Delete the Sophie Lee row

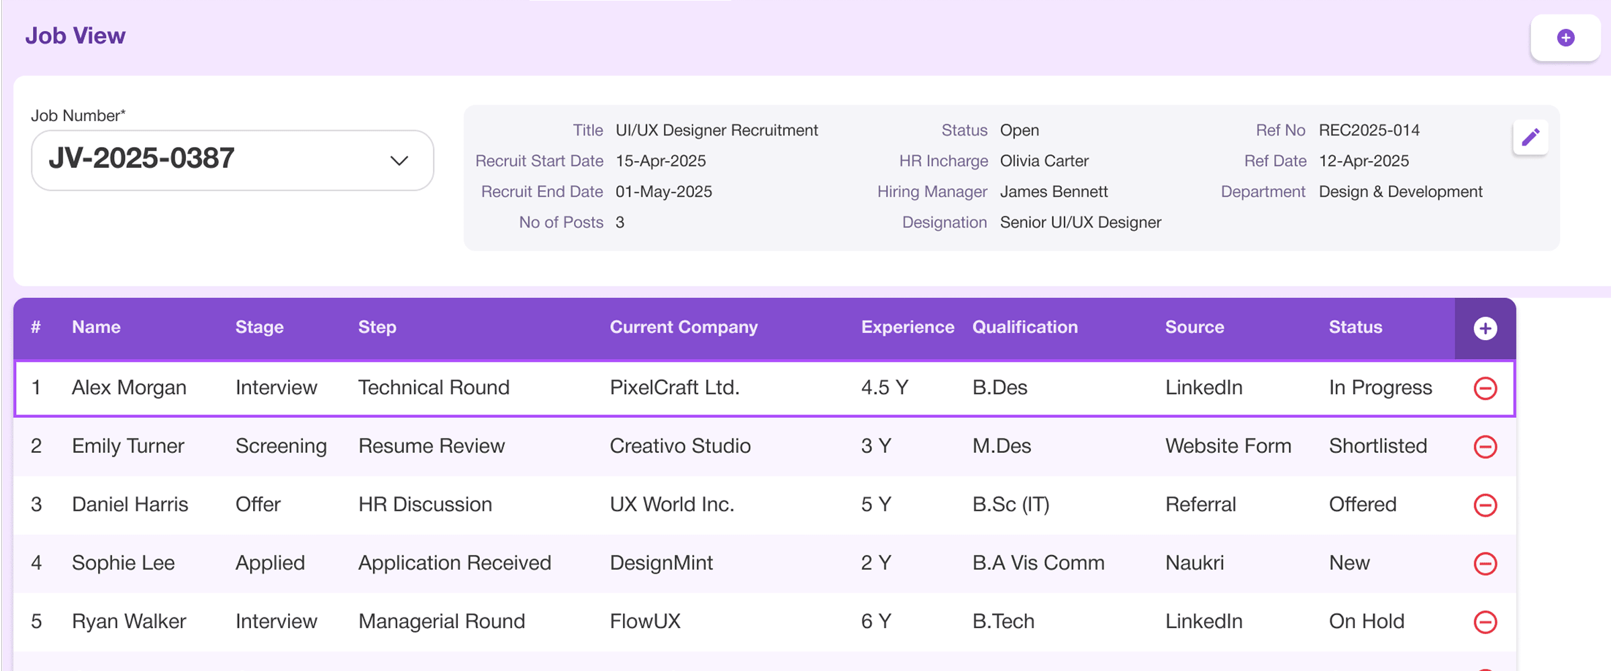1485,563
